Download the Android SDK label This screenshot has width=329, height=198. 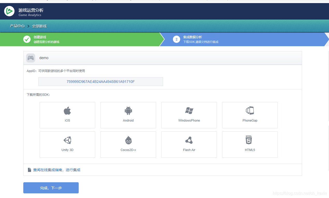(x=128, y=121)
